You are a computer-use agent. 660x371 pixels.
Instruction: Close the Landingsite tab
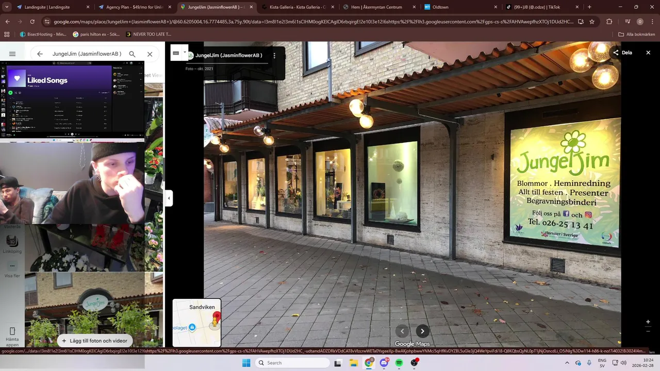(x=88, y=7)
